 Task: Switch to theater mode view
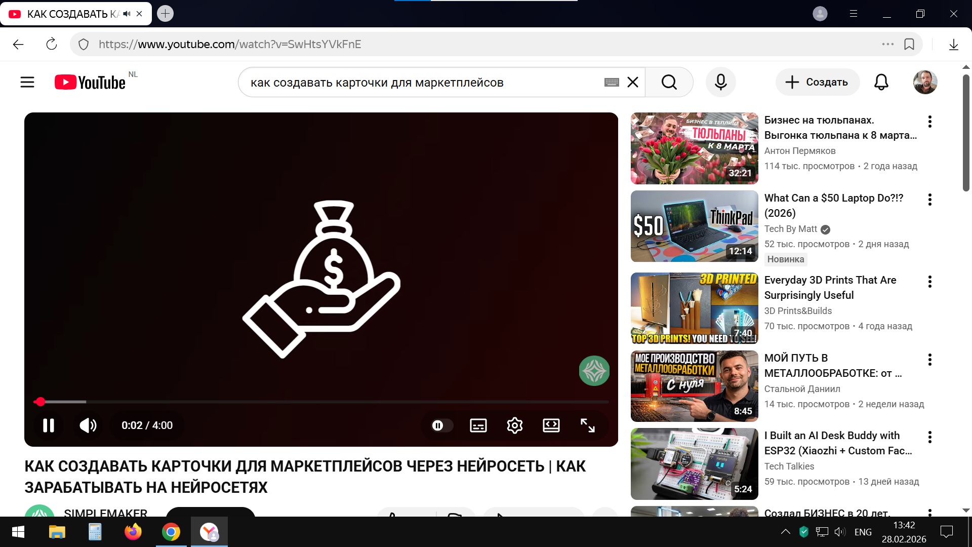tap(551, 425)
